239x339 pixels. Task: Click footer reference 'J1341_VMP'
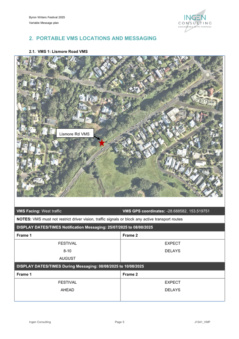click(x=202, y=322)
